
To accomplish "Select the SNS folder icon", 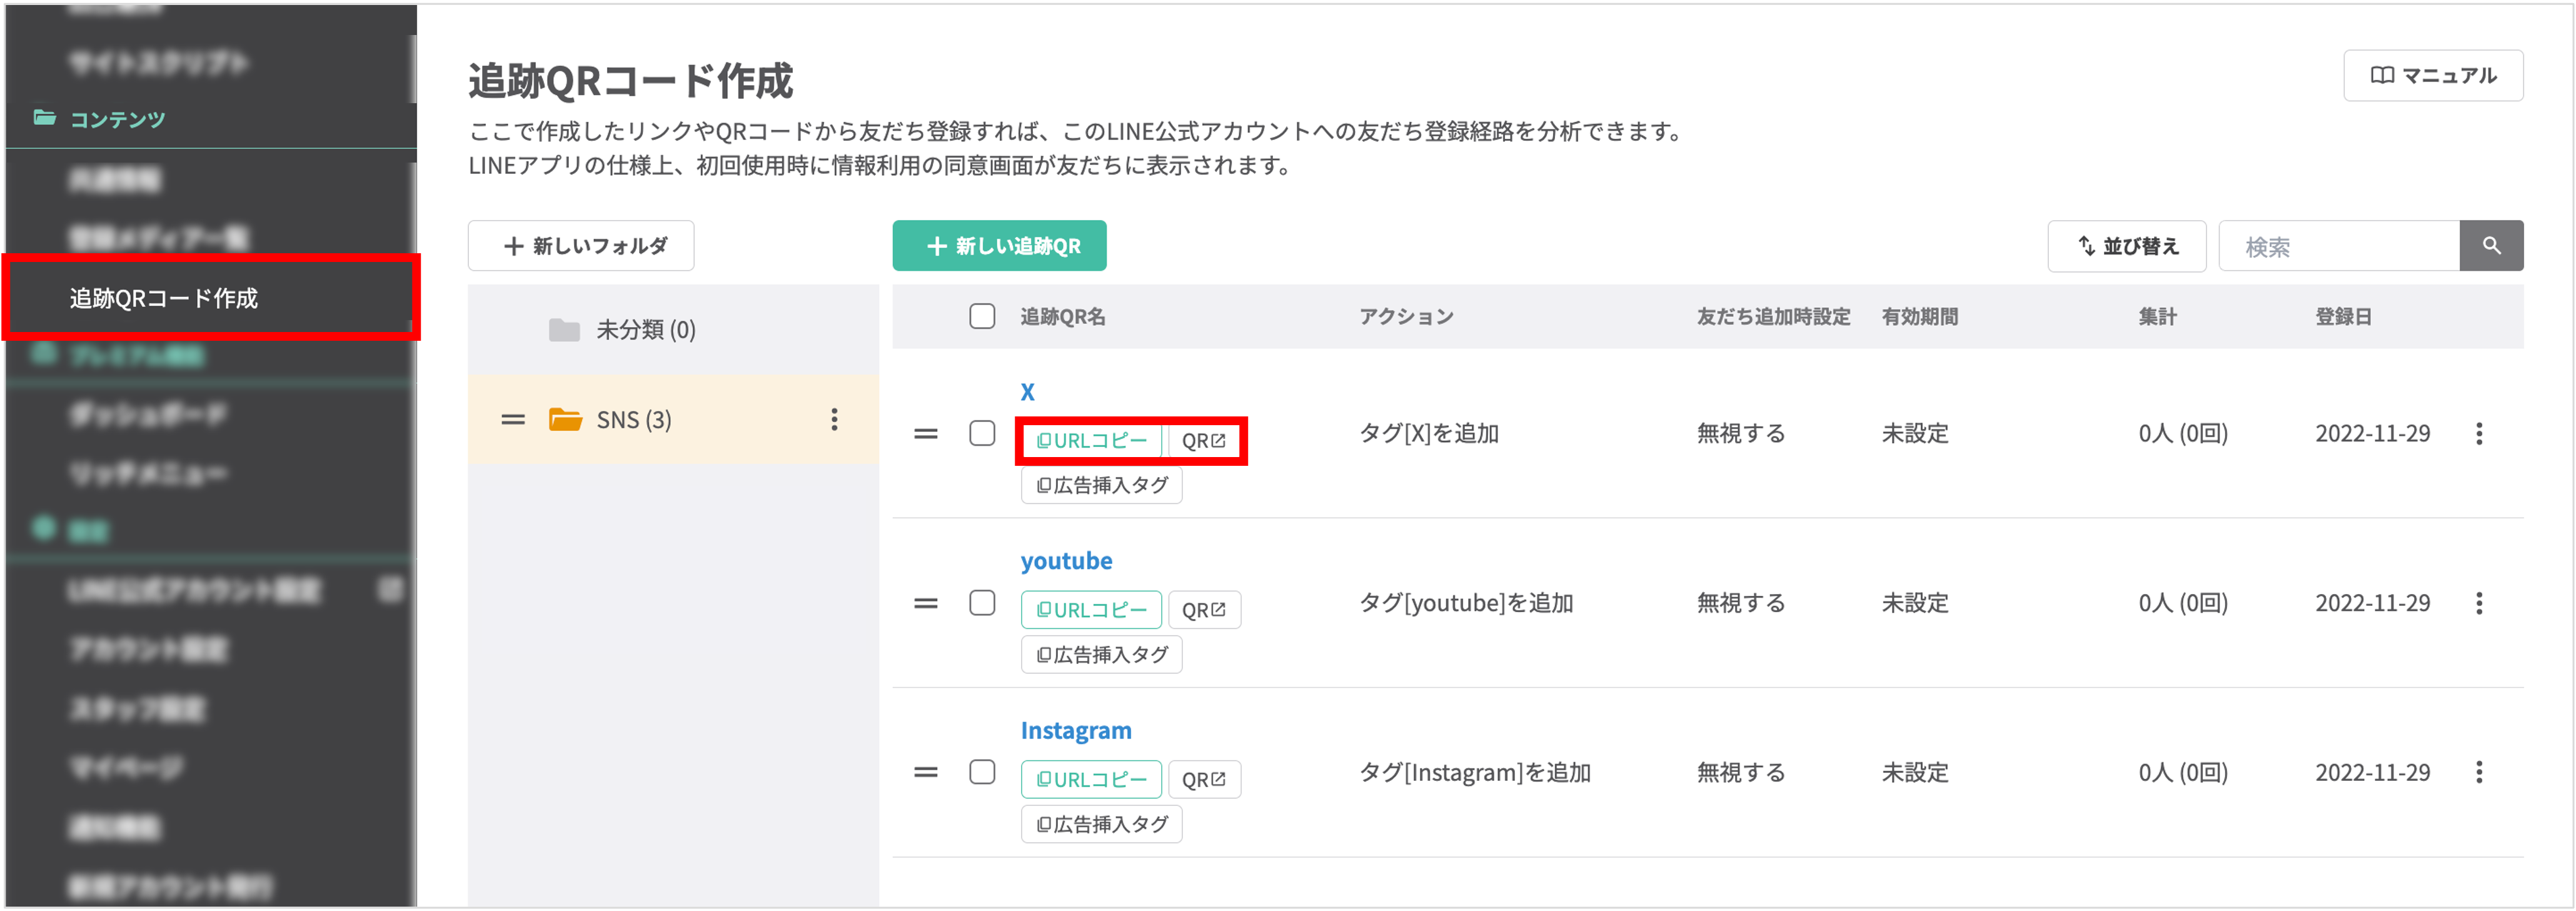I will (x=566, y=419).
